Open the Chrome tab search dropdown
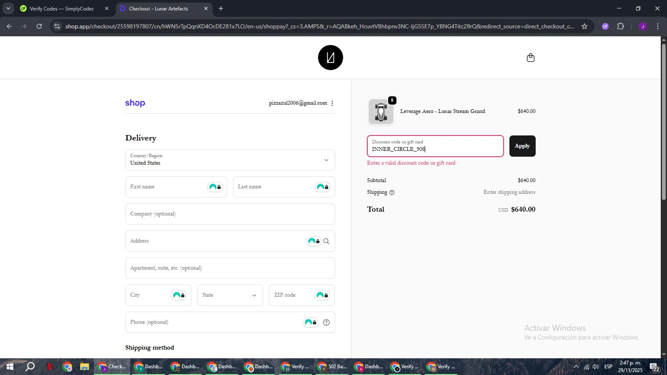Viewport: 667px width, 375px height. (8, 8)
